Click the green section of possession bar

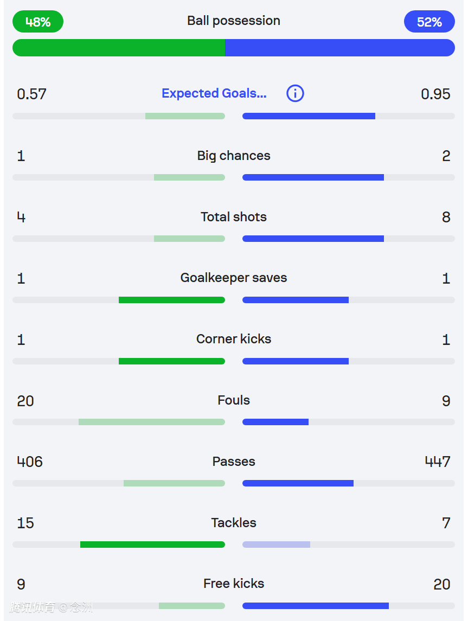(119, 48)
